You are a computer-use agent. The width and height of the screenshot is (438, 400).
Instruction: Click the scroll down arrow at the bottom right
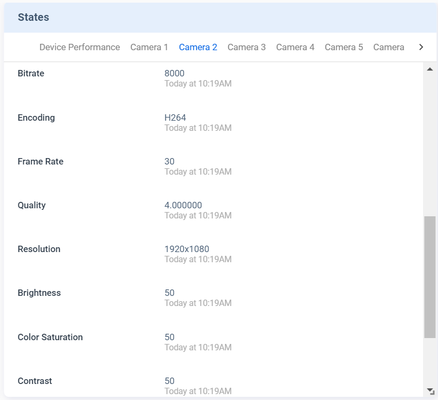[x=430, y=391]
